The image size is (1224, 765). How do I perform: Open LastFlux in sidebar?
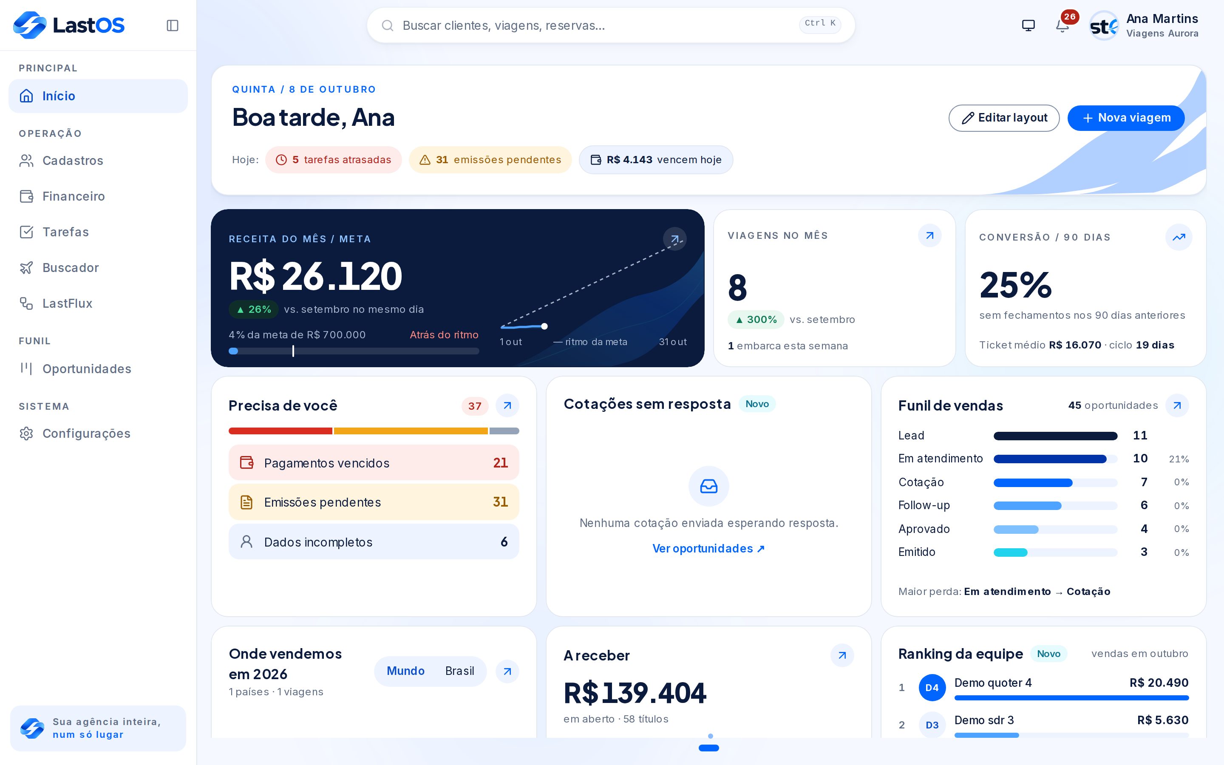click(x=98, y=303)
